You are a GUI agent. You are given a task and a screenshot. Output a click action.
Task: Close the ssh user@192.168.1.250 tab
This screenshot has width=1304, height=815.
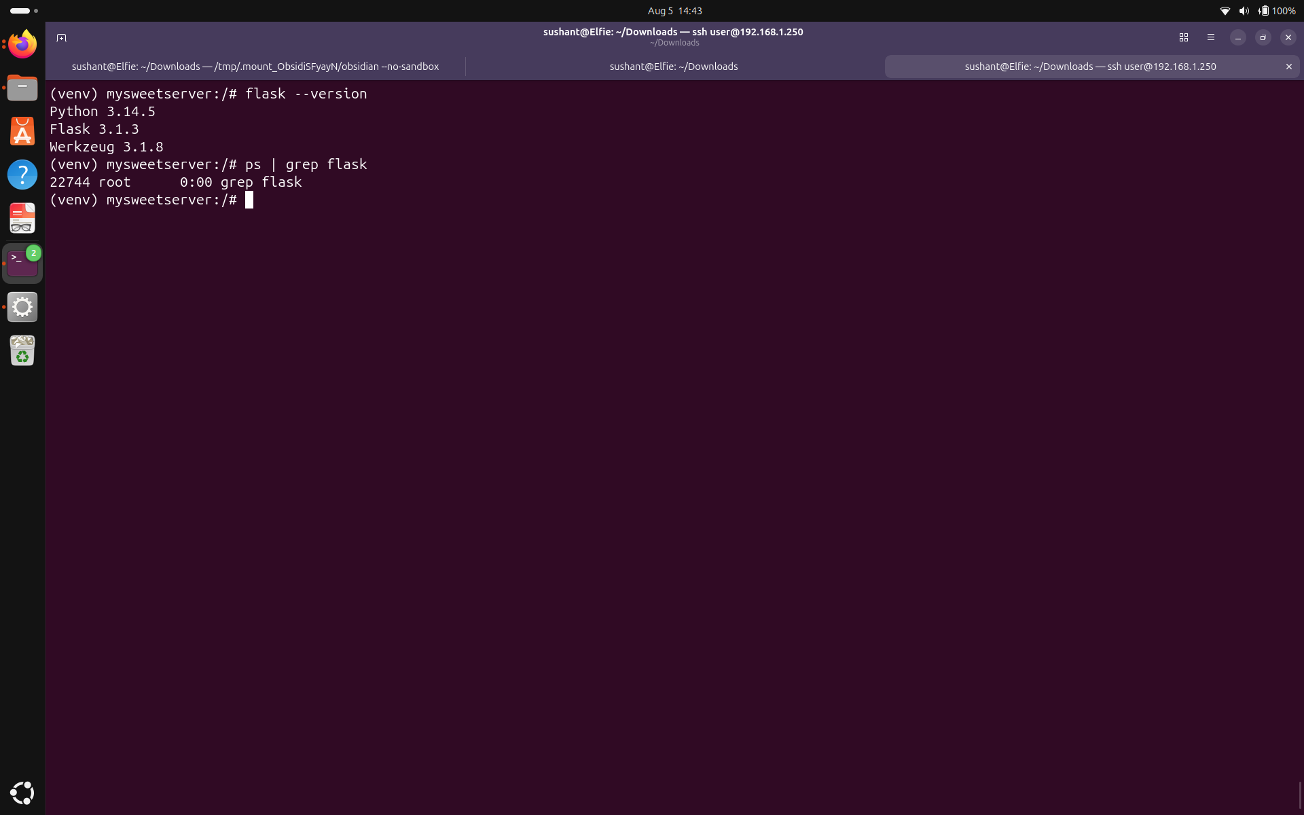[1288, 67]
